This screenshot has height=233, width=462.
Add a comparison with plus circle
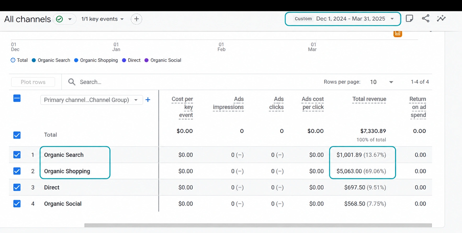click(136, 19)
